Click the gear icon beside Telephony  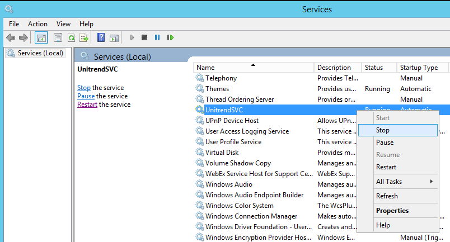point(200,78)
